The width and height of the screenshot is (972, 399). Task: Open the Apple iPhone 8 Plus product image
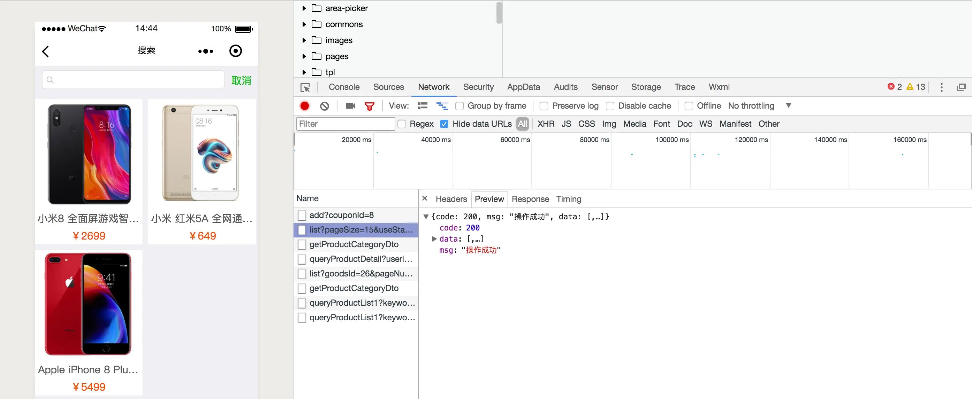click(x=88, y=304)
